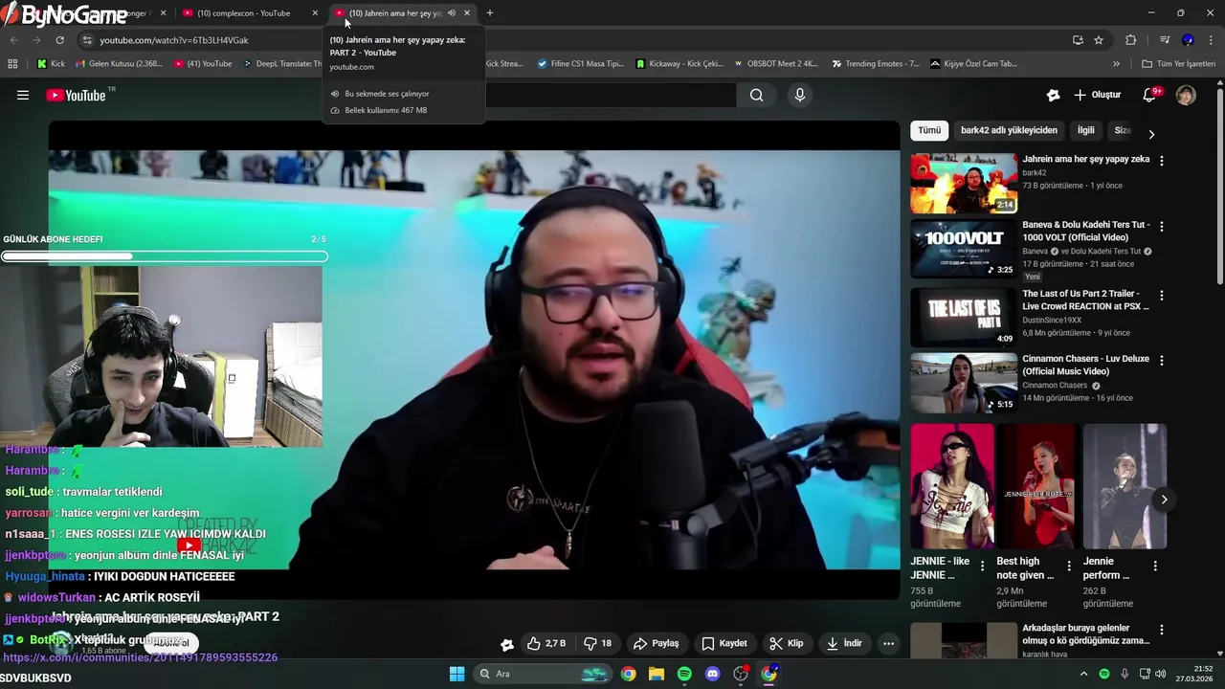Open options for The Last of Us trailer
This screenshot has height=689, width=1225.
(1162, 296)
